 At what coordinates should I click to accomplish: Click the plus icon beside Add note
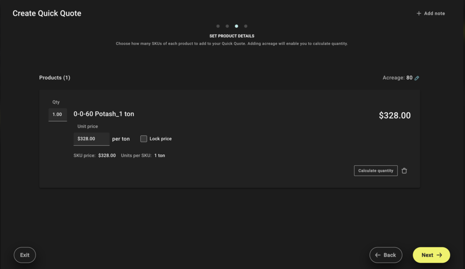(419, 14)
